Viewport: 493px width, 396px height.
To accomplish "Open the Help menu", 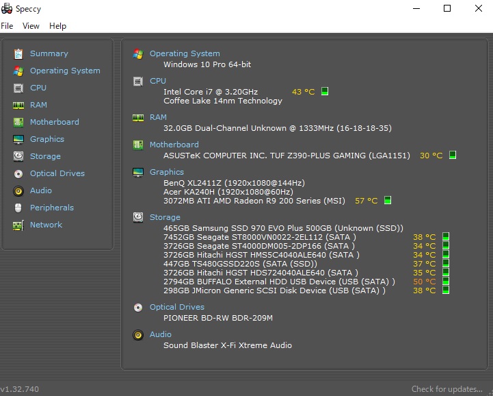I will pyautogui.click(x=58, y=26).
